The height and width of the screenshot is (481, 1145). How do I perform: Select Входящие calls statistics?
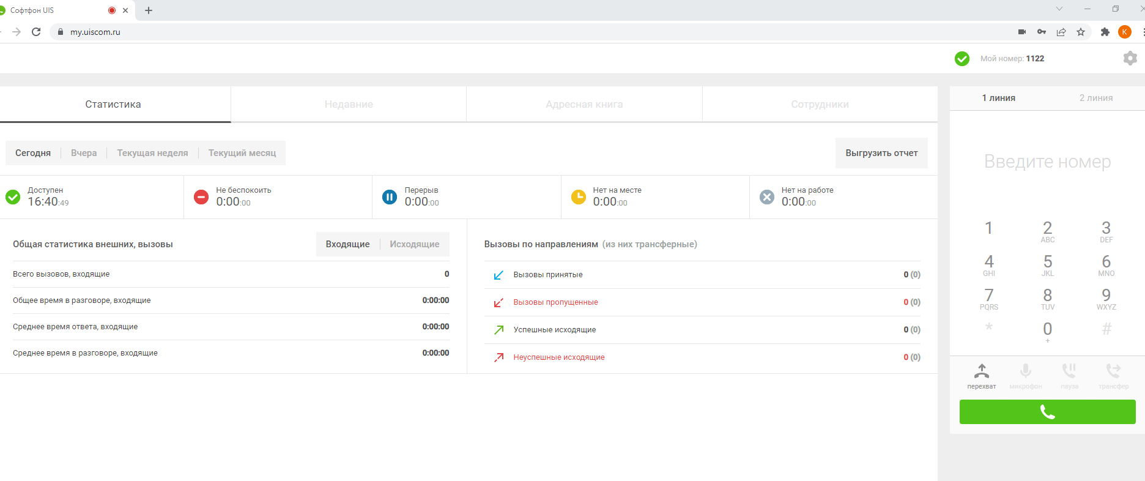click(347, 244)
